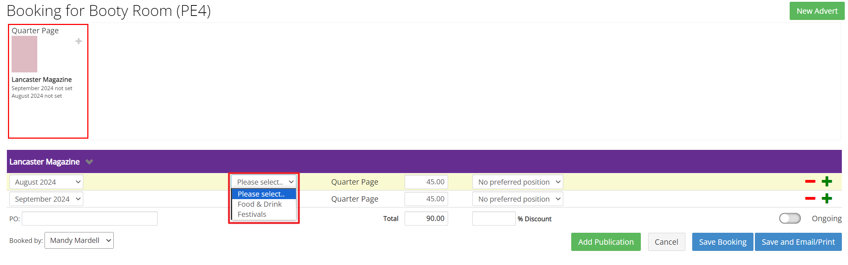The image size is (848, 265).
Task: Click the Total field showing 90.00
Action: coord(426,218)
